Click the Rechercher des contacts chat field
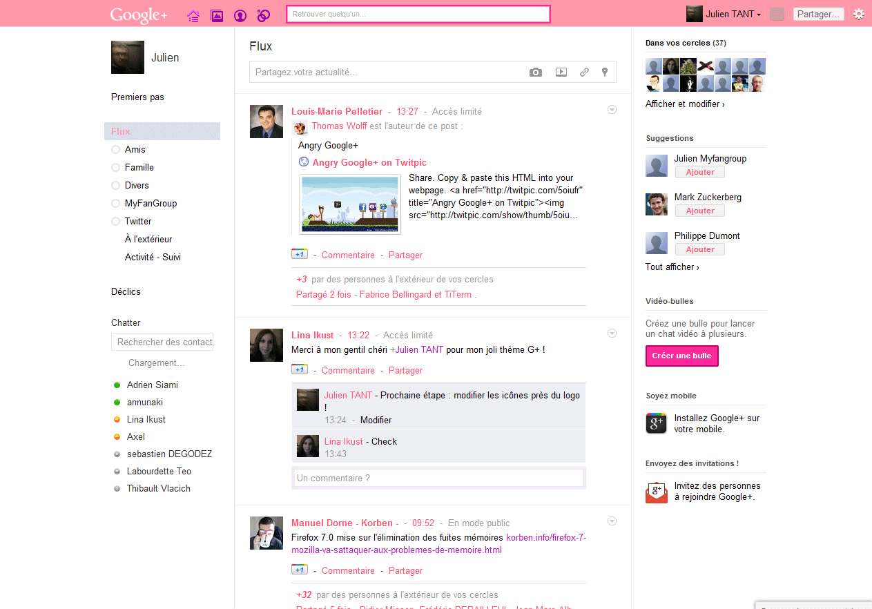The height and width of the screenshot is (609, 872). click(162, 342)
